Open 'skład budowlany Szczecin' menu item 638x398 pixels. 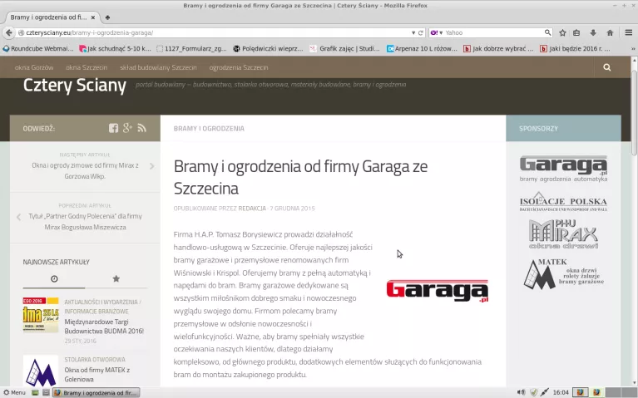[158, 67]
